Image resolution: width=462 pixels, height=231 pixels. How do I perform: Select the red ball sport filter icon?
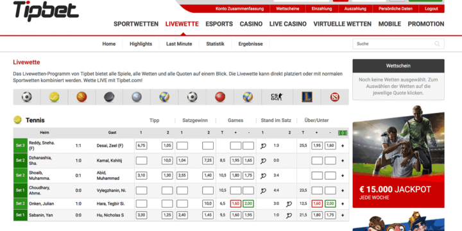coord(220,97)
